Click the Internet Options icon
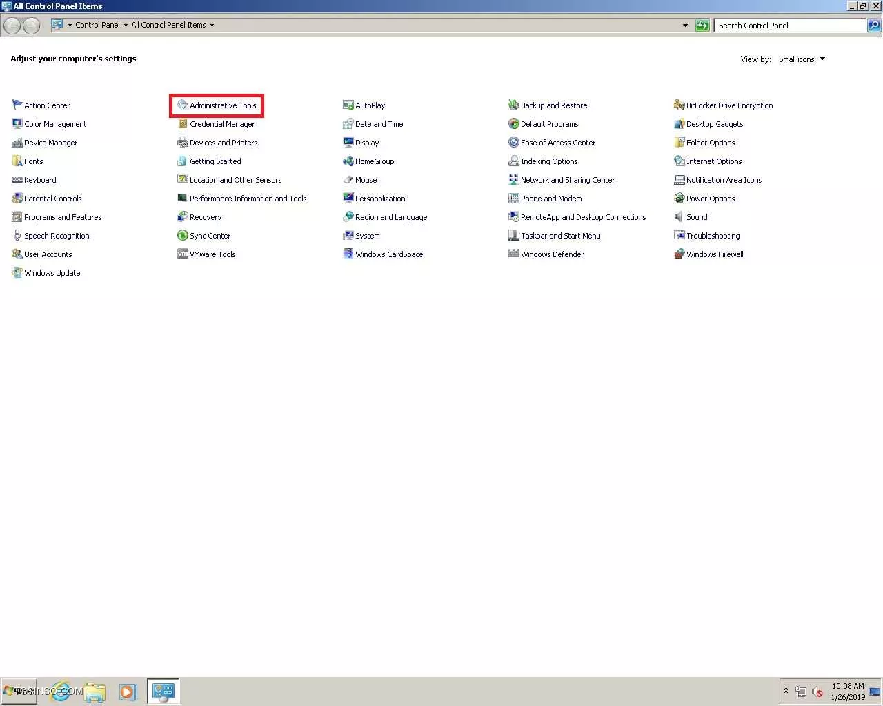883x706 pixels. pos(679,161)
